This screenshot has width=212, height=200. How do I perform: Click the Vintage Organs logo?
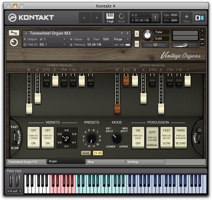[x=180, y=55]
